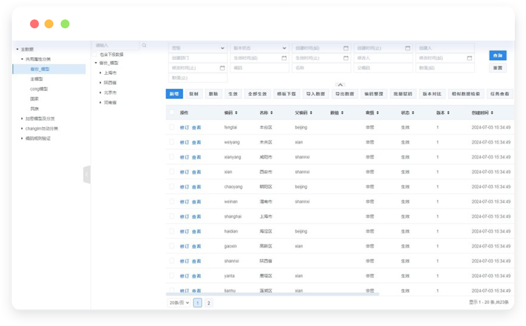Toggle select-all checkbox in table header

(x=172, y=113)
